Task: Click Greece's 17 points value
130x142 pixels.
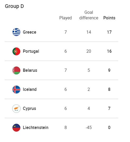Action: (x=109, y=32)
